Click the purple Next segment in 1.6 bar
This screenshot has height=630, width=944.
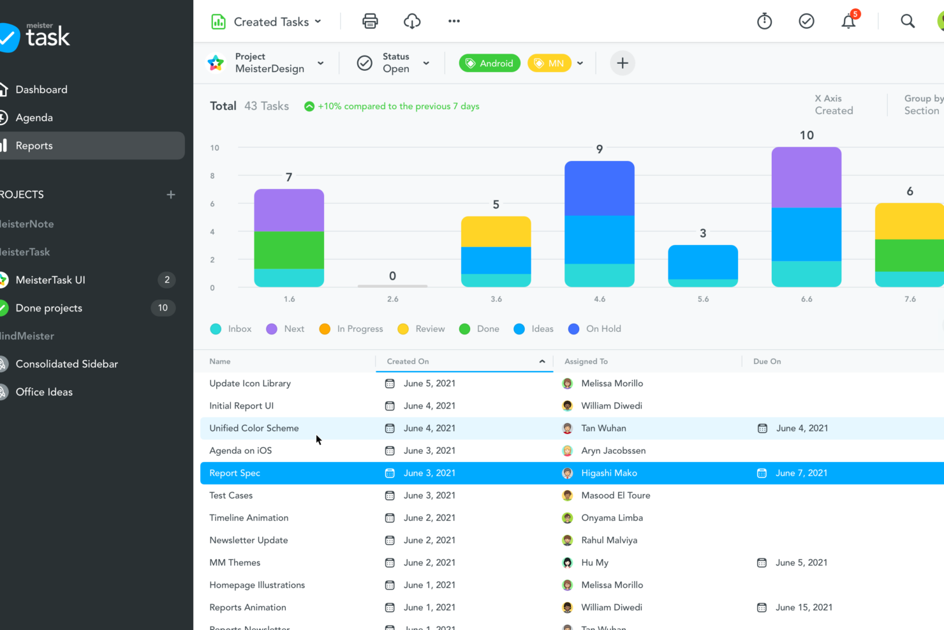tap(289, 210)
